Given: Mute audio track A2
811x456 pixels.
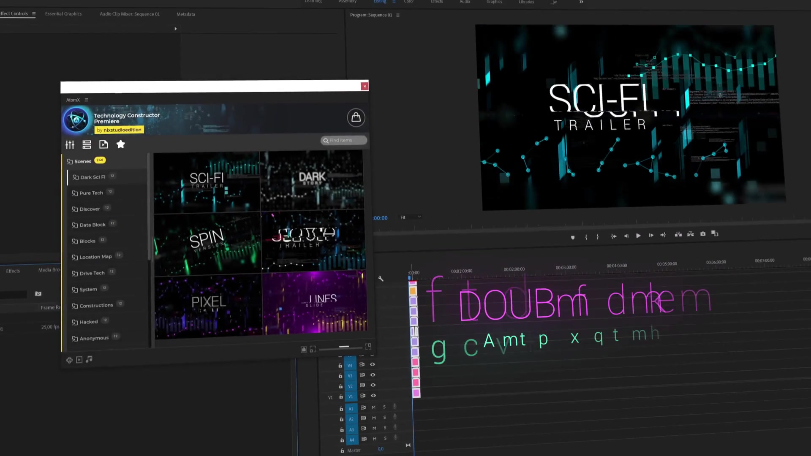Looking at the screenshot, I should coord(374,418).
